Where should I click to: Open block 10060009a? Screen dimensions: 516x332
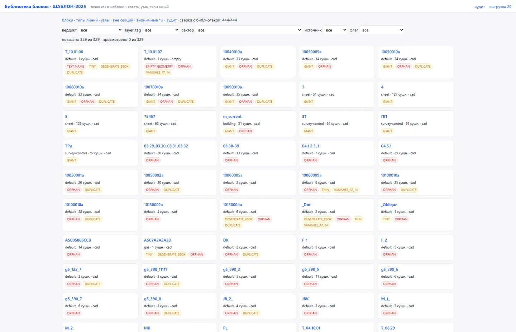[x=312, y=175]
